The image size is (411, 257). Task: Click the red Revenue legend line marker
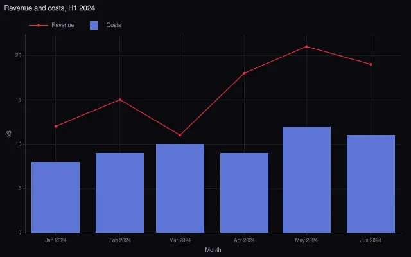coord(39,26)
